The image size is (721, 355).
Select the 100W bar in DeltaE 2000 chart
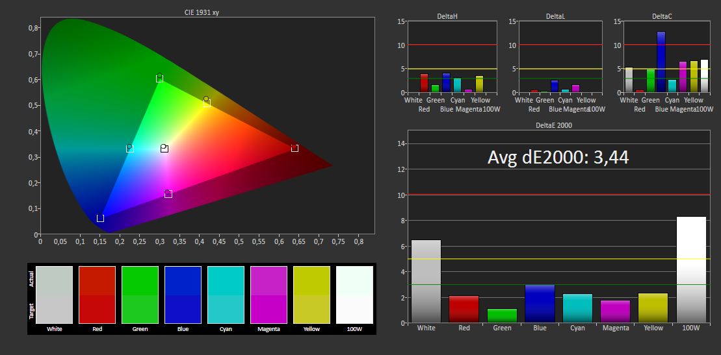tap(691, 269)
